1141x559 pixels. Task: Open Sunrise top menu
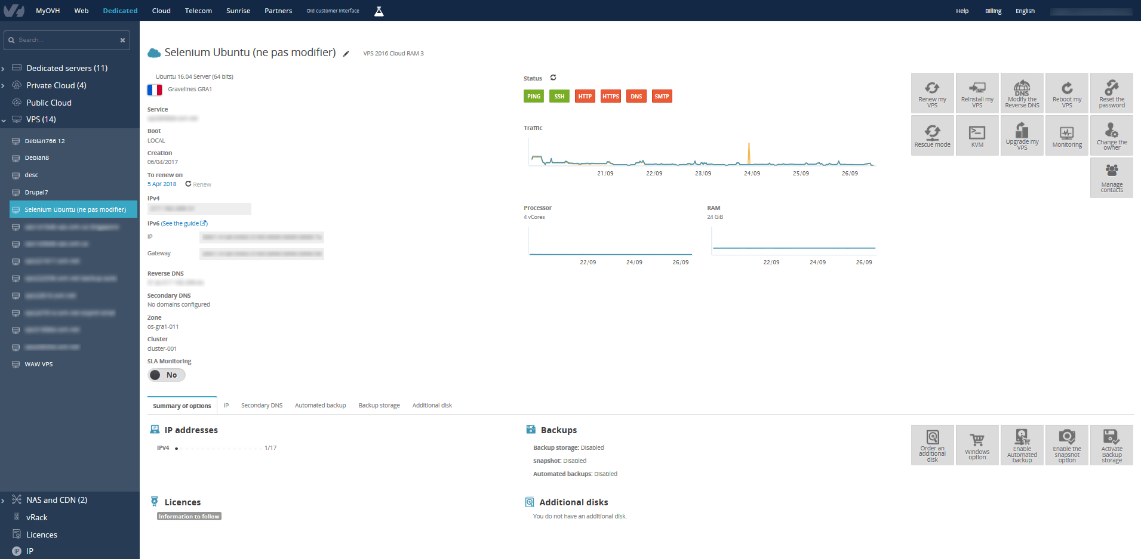(238, 11)
